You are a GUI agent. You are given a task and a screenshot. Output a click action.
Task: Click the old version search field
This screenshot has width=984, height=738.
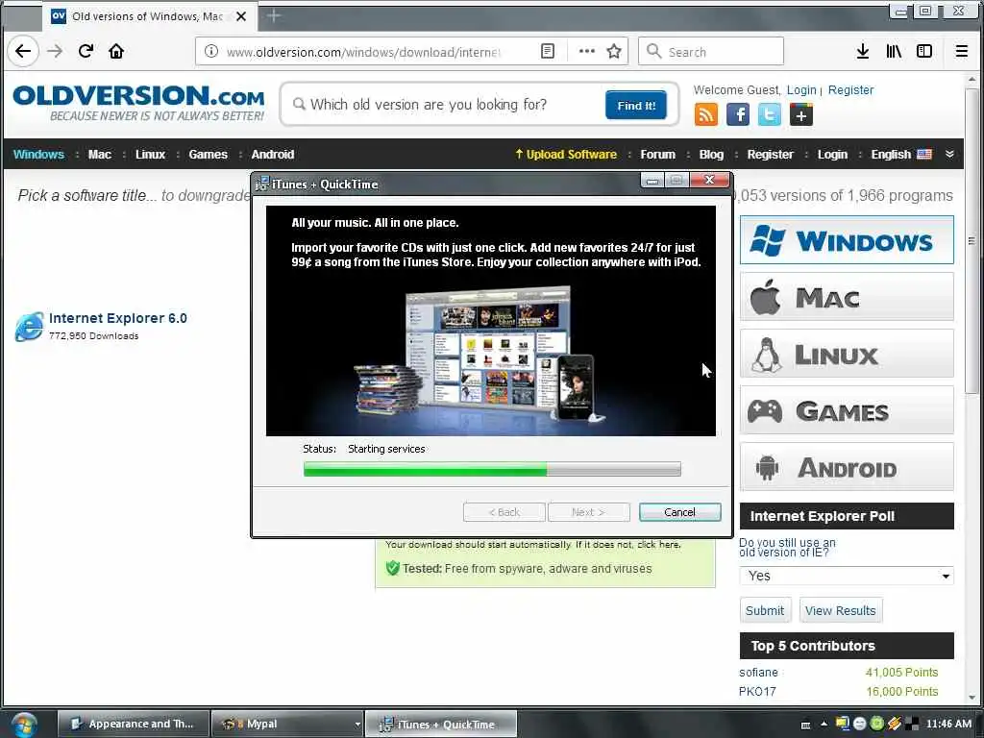(444, 105)
